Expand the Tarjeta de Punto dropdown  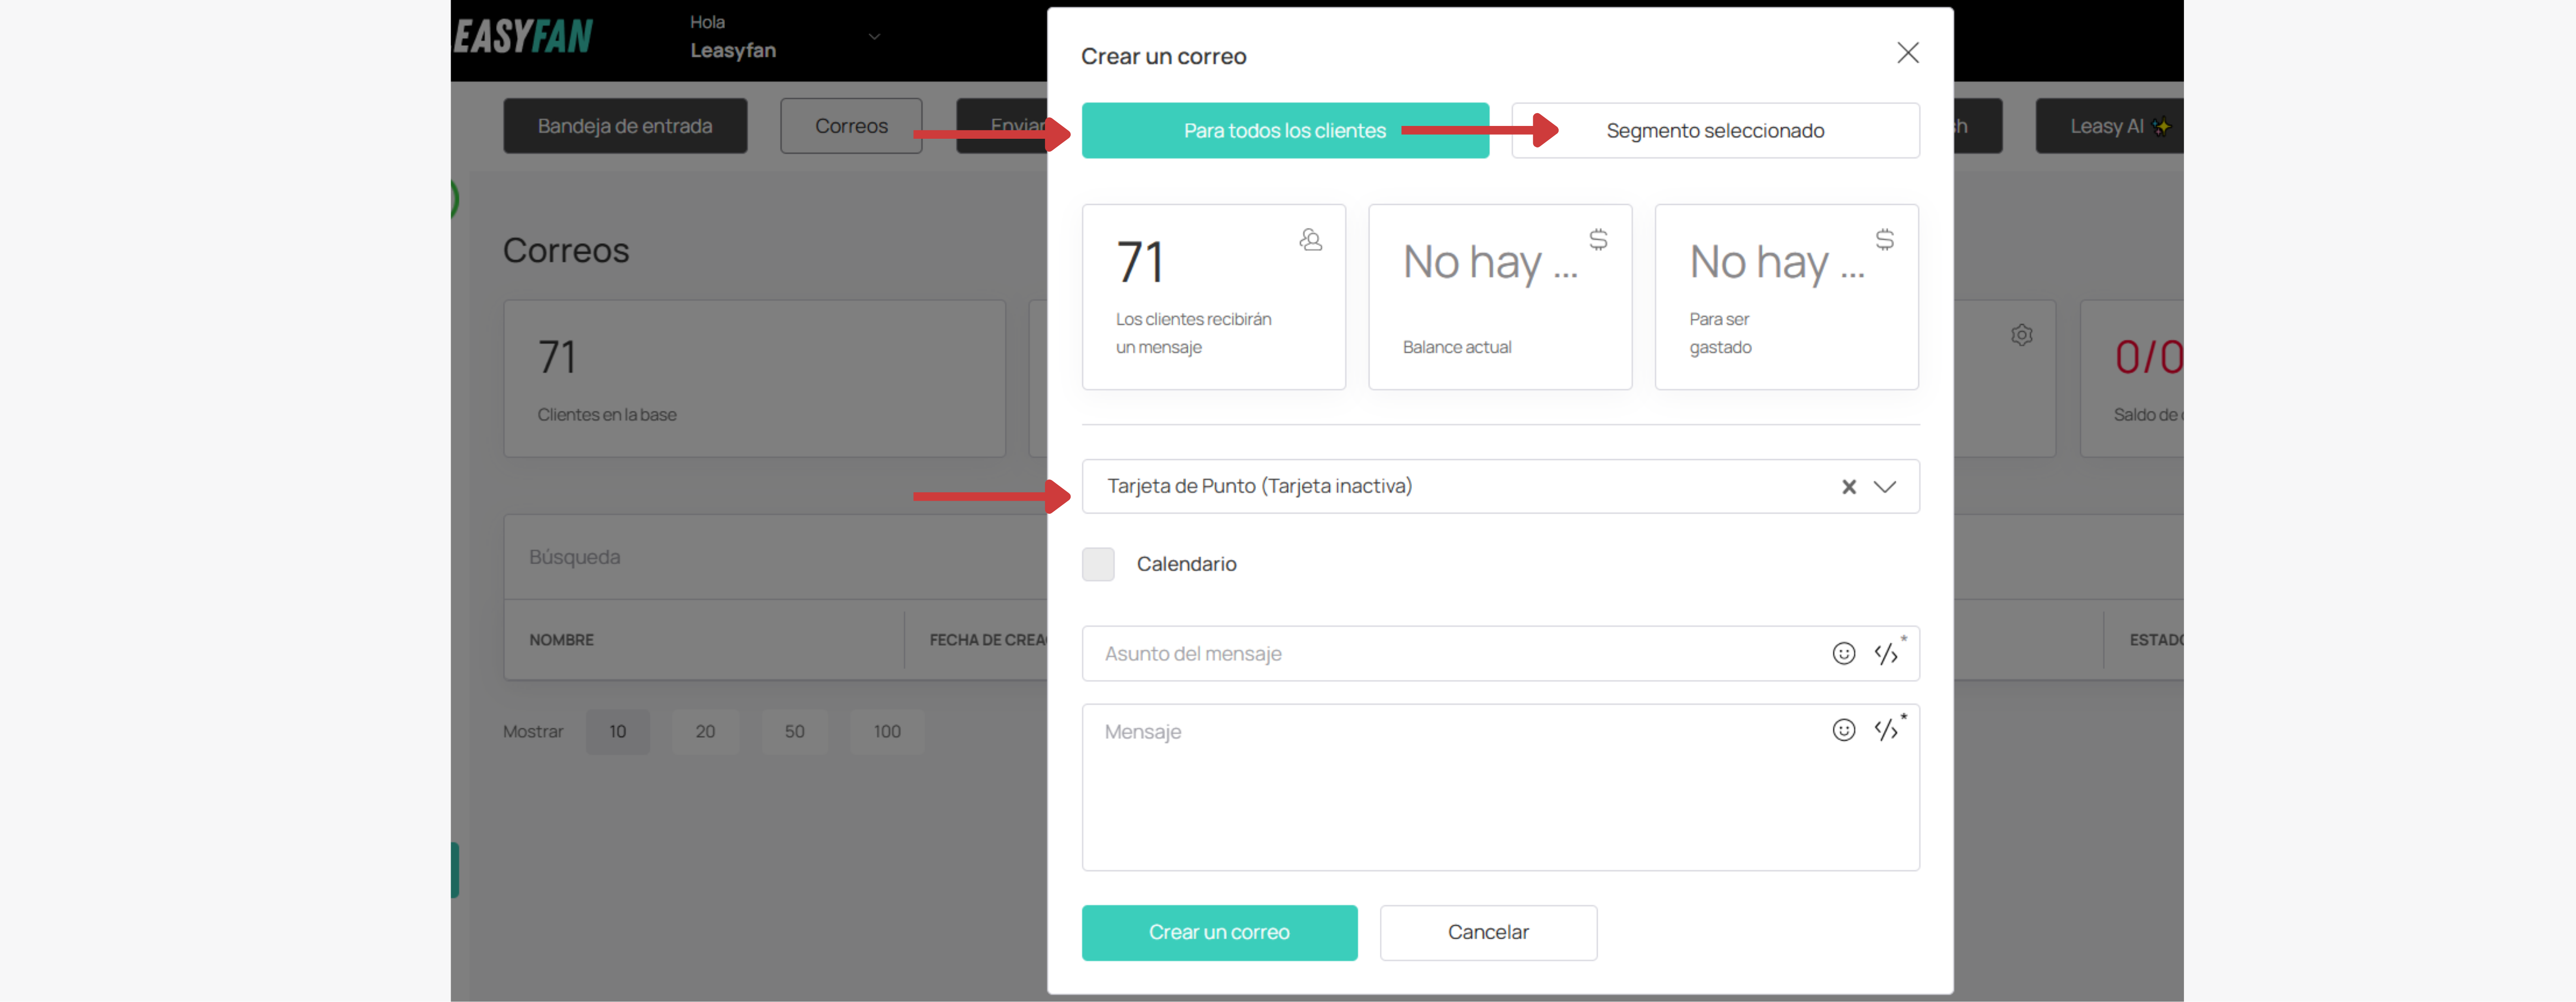pyautogui.click(x=1884, y=487)
